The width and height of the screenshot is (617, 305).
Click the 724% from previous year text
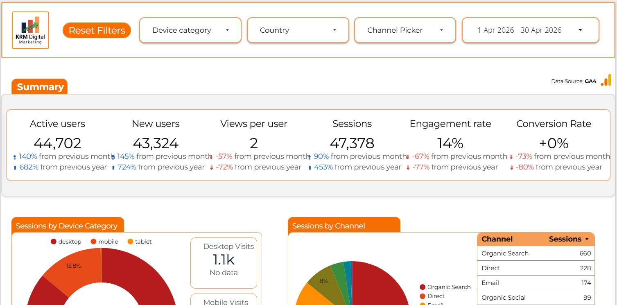(161, 167)
